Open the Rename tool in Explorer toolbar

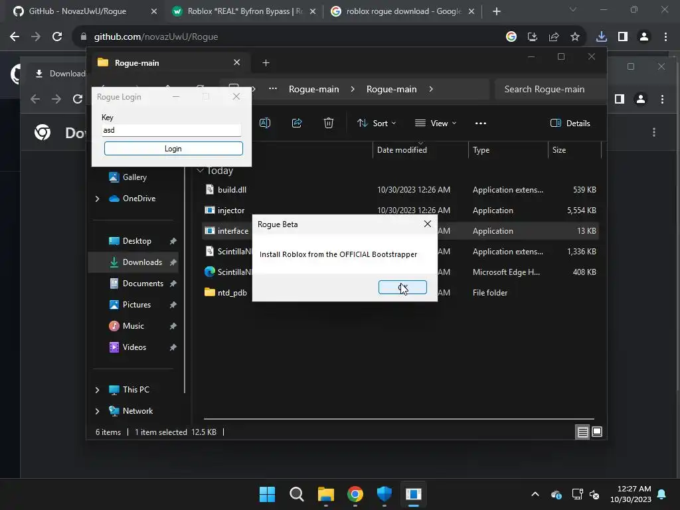point(264,123)
